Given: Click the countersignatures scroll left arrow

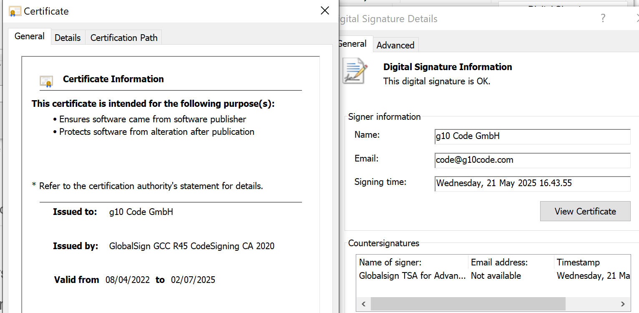Looking at the screenshot, I should click(363, 304).
